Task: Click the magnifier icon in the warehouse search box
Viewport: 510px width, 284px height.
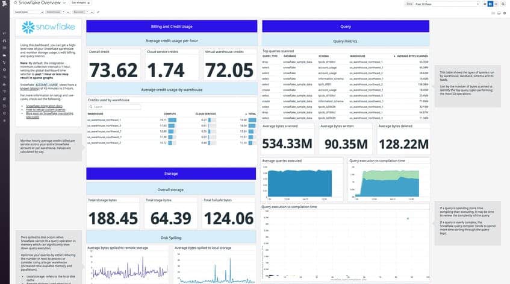Action: (x=91, y=107)
